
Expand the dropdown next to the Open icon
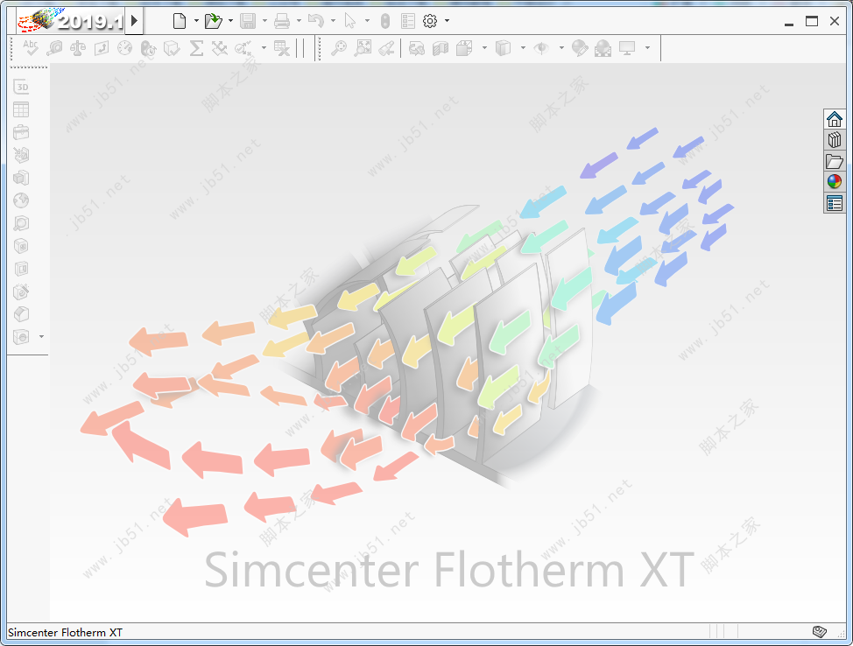click(x=230, y=21)
